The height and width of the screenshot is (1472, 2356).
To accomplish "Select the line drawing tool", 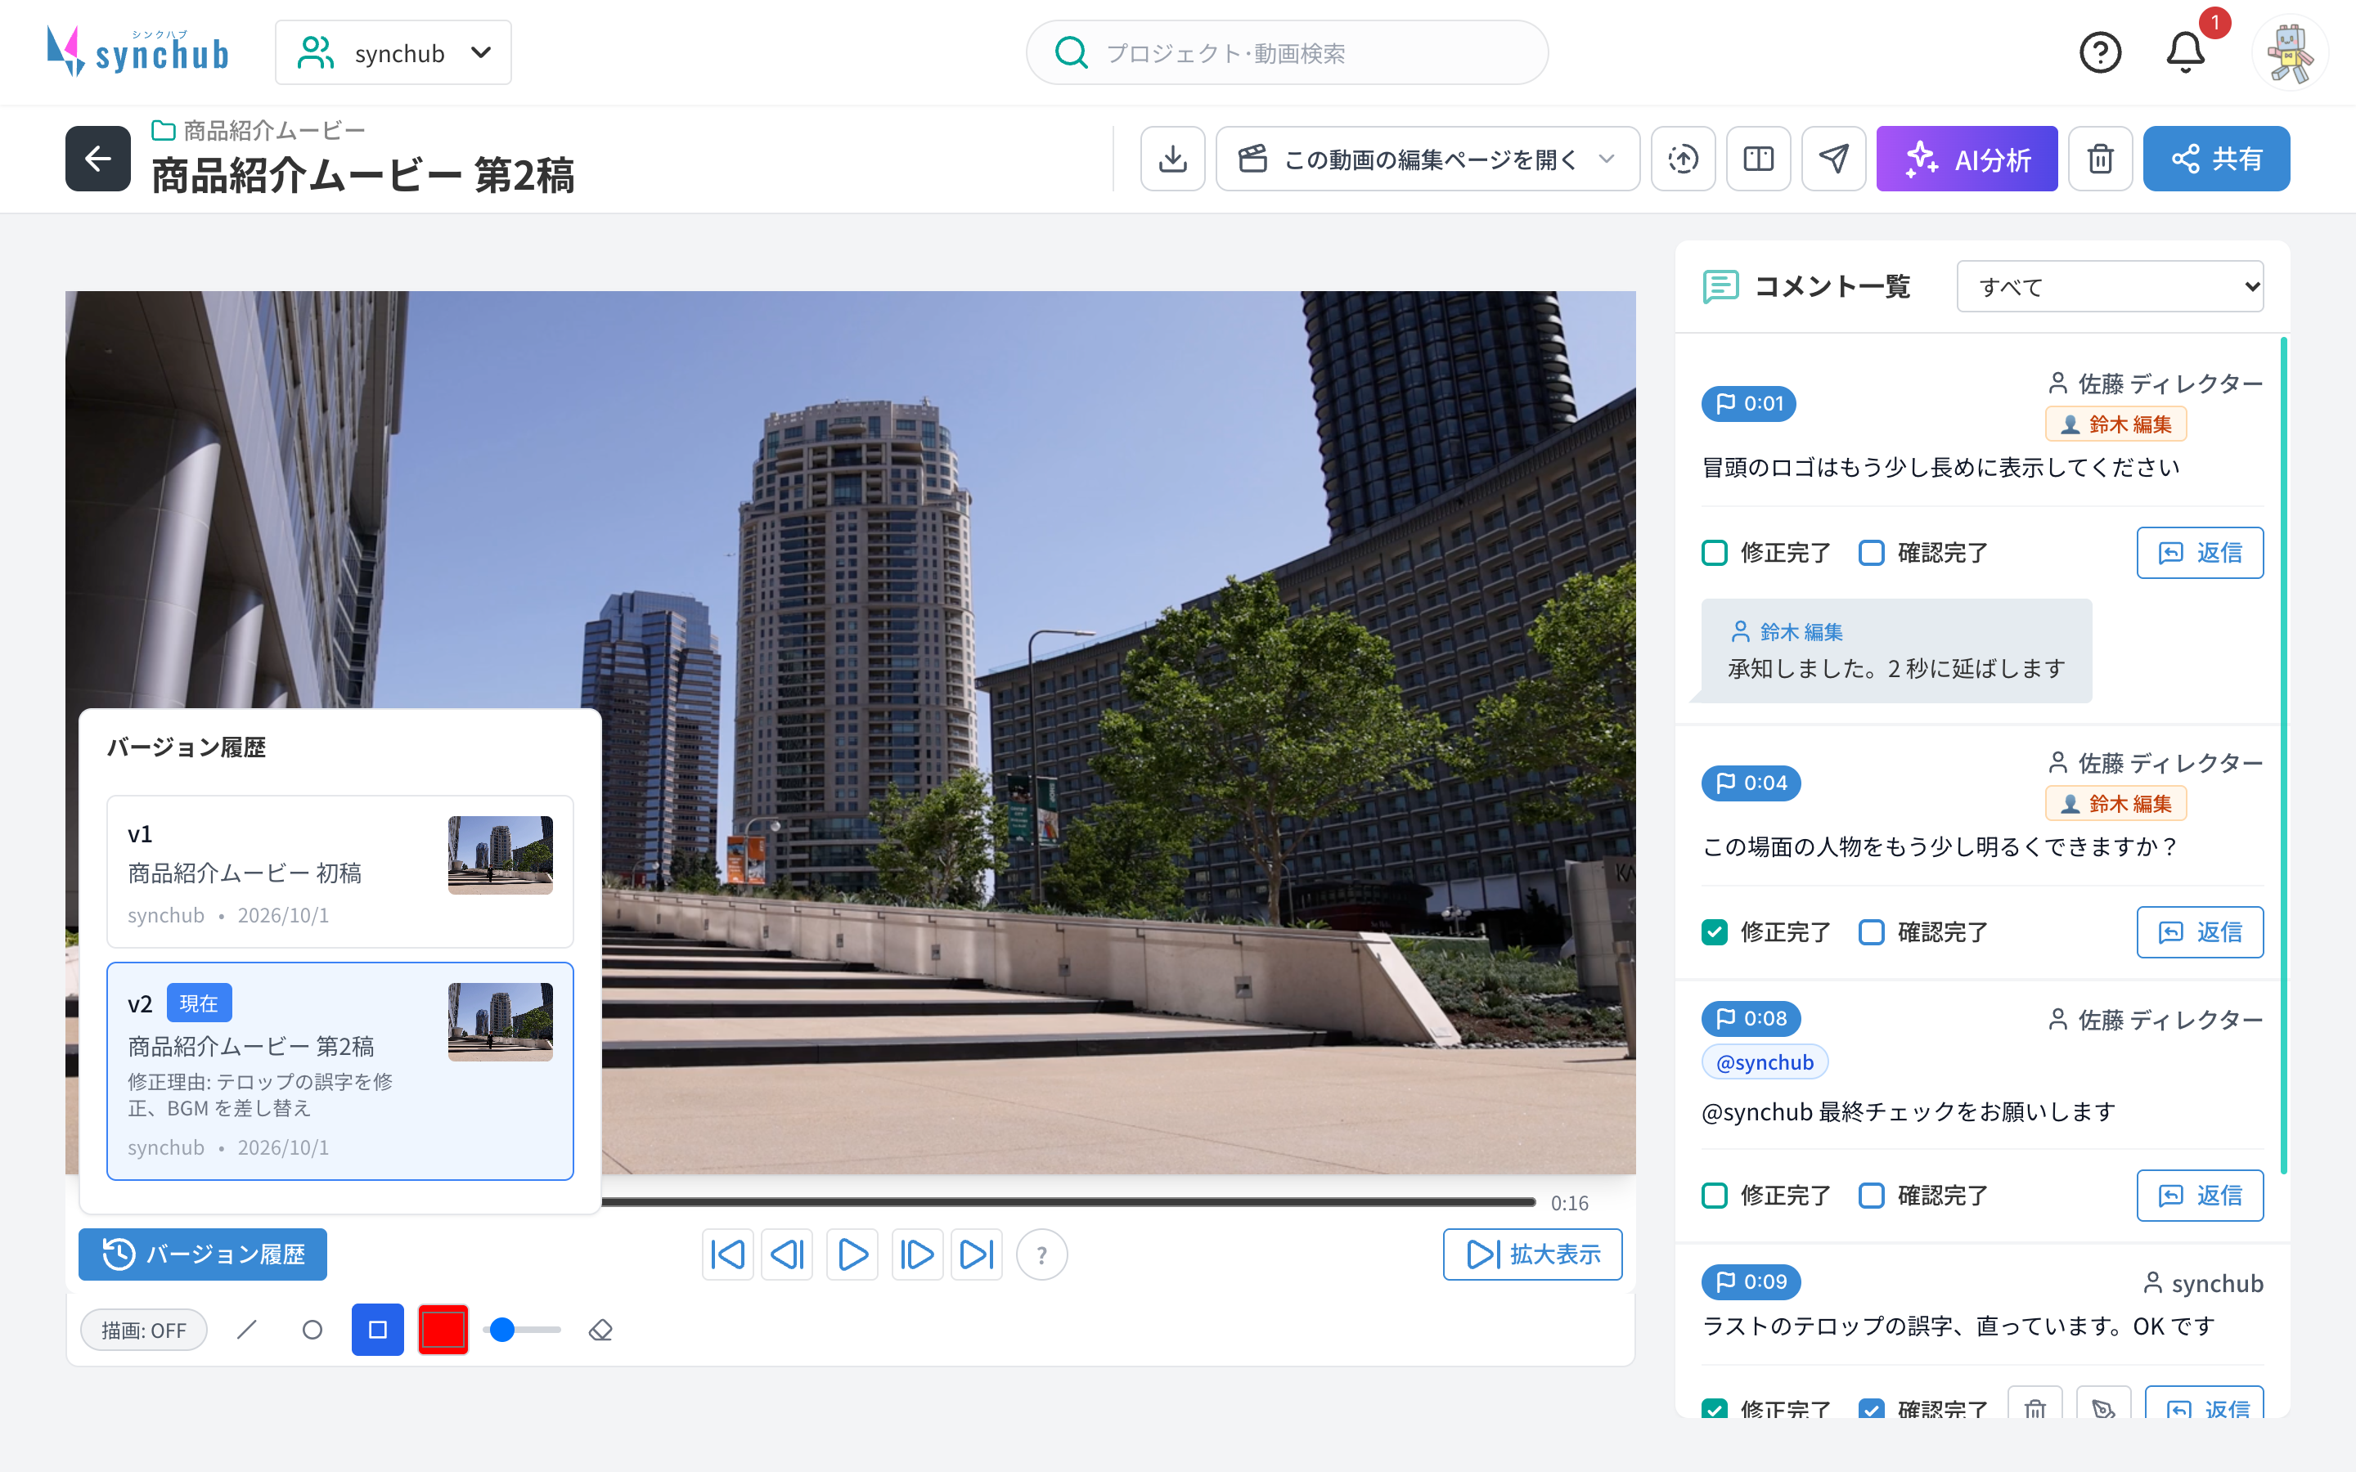I will tap(247, 1329).
